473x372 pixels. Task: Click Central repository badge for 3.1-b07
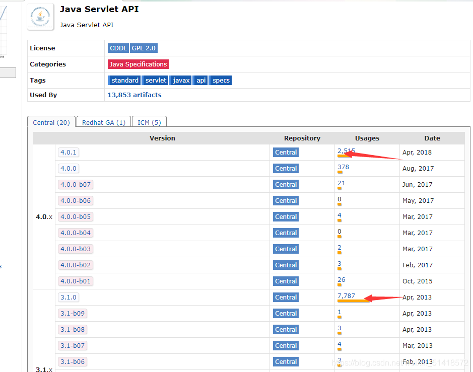click(286, 346)
